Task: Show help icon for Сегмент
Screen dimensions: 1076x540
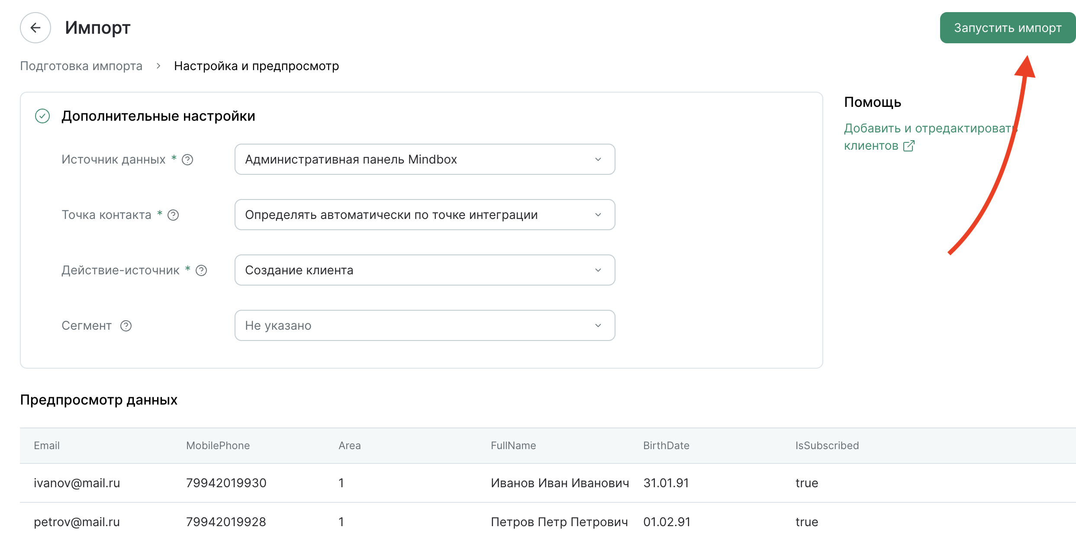Action: (x=126, y=326)
